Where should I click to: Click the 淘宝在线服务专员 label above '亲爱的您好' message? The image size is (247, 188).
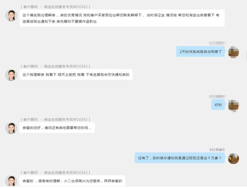point(58,120)
